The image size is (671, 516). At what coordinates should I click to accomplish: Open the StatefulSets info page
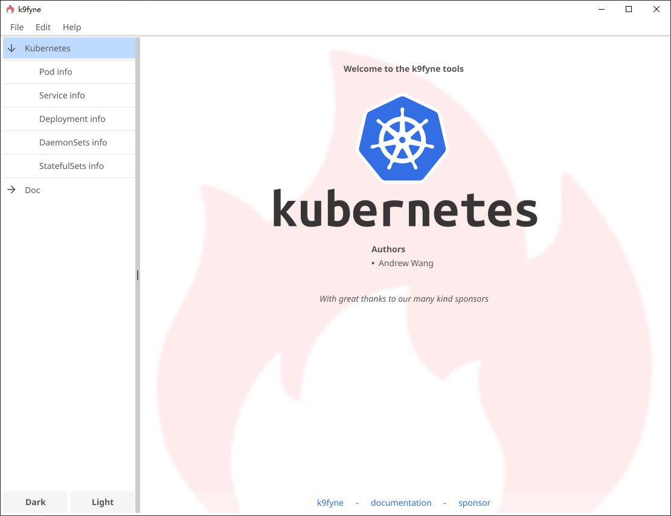pos(69,166)
